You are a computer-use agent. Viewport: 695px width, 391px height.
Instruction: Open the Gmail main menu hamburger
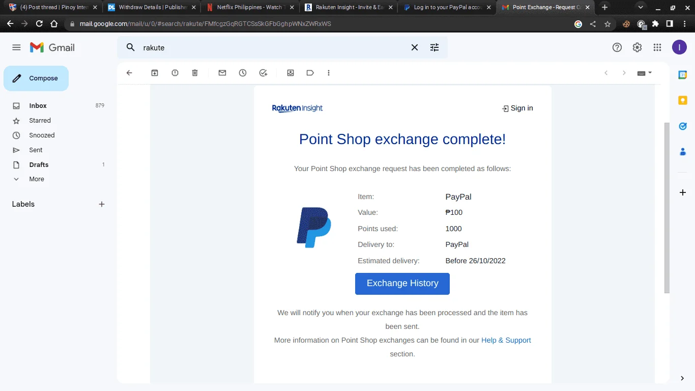[x=16, y=47]
